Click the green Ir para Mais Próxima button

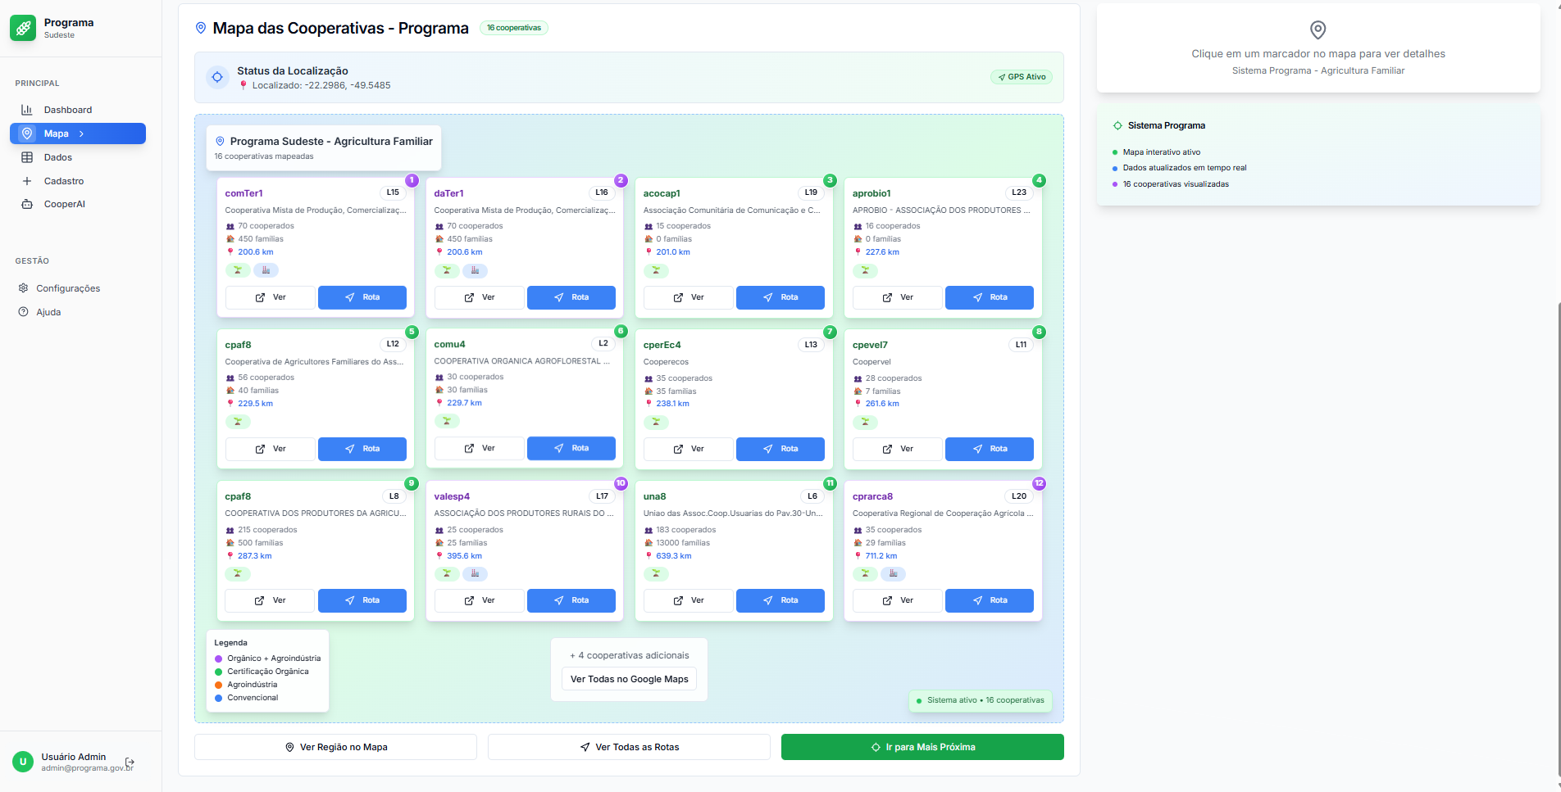[x=922, y=747]
